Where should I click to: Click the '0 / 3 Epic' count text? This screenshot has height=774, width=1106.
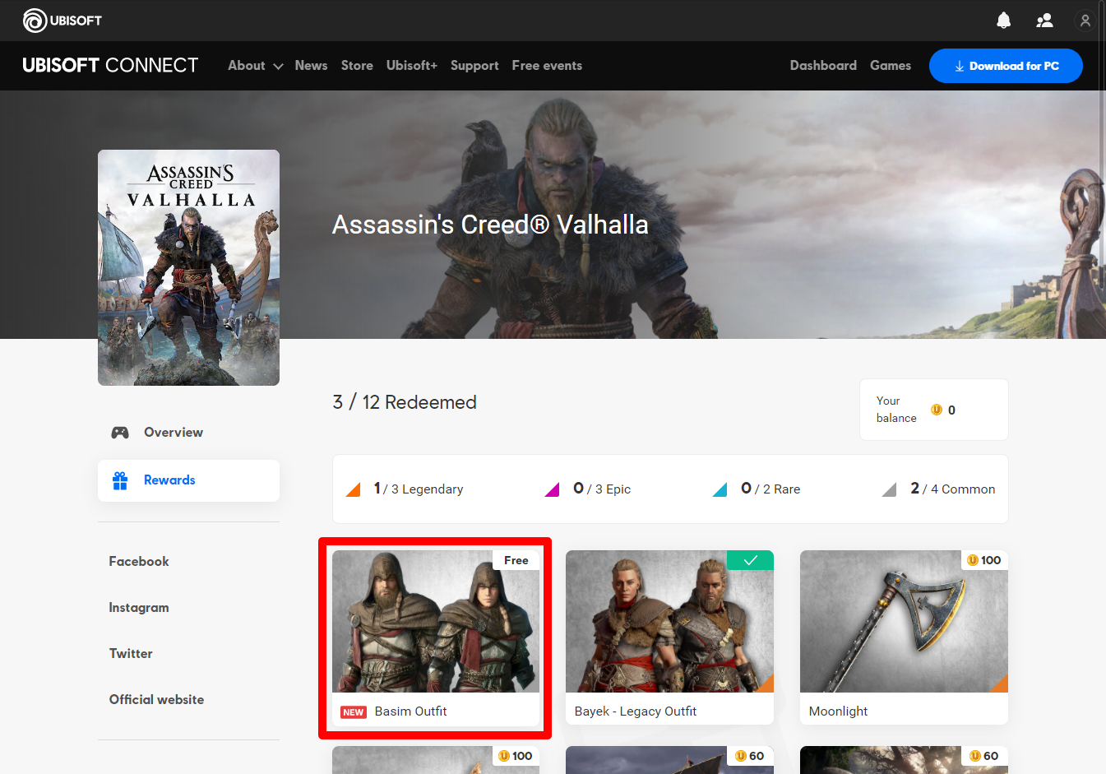pos(602,489)
